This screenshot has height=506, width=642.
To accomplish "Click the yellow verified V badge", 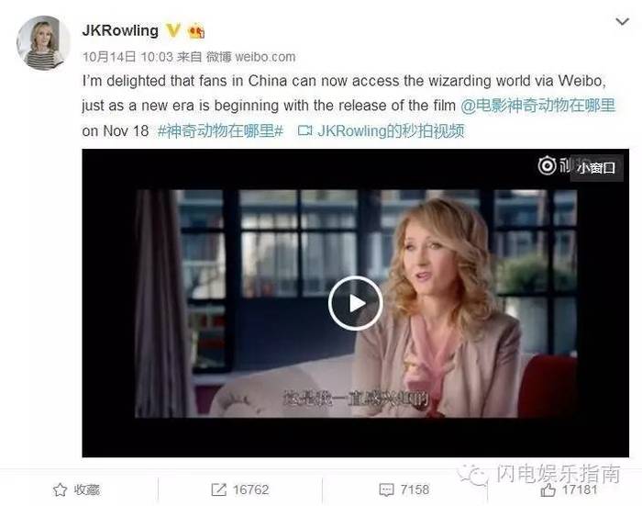I will 173,30.
